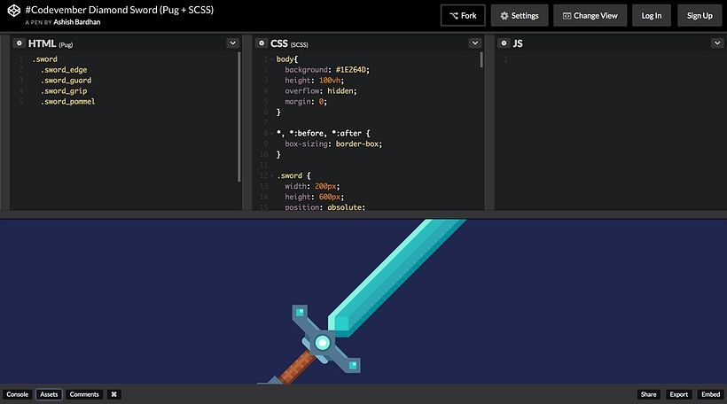Click the Change View button
Image resolution: width=727 pixels, height=404 pixels.
click(590, 15)
